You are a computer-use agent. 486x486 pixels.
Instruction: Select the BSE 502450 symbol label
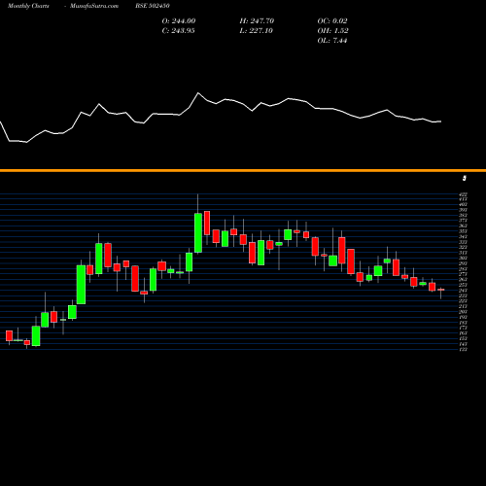(153, 6)
